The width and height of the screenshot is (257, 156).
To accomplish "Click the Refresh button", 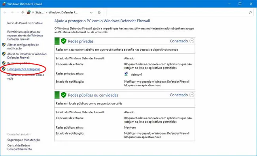I will (99, 13).
